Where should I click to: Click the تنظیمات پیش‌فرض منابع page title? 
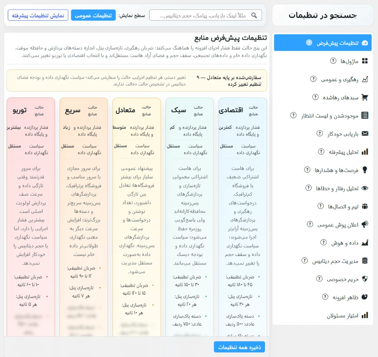231,38
